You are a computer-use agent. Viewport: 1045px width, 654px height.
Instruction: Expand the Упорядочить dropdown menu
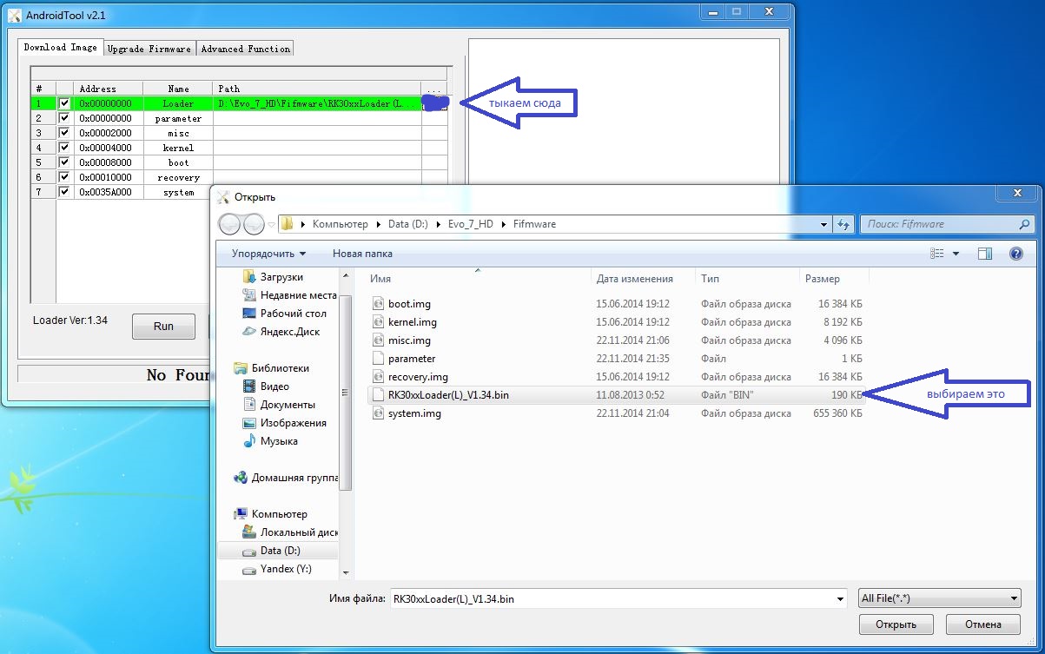click(x=268, y=254)
